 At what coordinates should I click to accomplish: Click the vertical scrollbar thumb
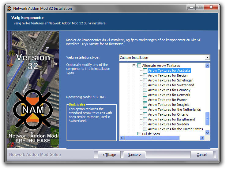coord(207,119)
